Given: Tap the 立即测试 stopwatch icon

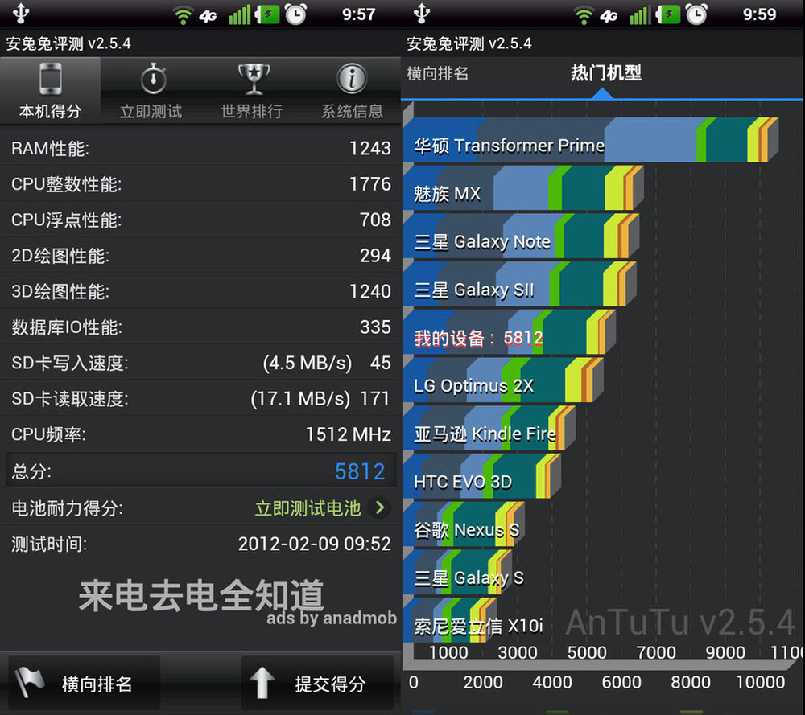Looking at the screenshot, I should pos(153,79).
